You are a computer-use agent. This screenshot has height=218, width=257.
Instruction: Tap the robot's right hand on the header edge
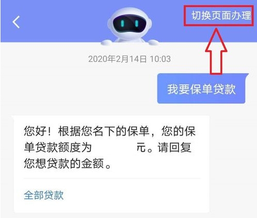153,42
